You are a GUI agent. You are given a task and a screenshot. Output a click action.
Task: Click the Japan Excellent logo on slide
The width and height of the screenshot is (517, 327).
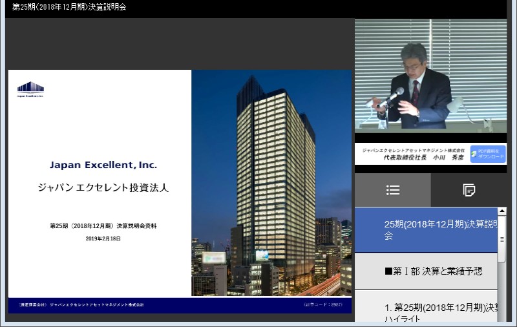30,89
